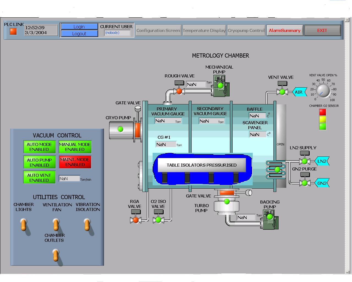The image size is (352, 282).
Task: Toggle the Chamber Outlets switch
Action: click(56, 255)
